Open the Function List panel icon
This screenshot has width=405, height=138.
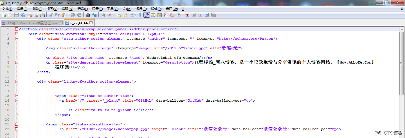pos(166,15)
